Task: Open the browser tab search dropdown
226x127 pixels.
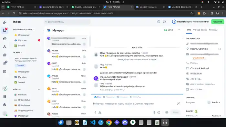Action: 3,7
